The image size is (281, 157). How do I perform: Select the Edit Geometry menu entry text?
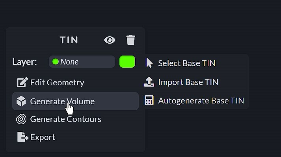point(57,83)
